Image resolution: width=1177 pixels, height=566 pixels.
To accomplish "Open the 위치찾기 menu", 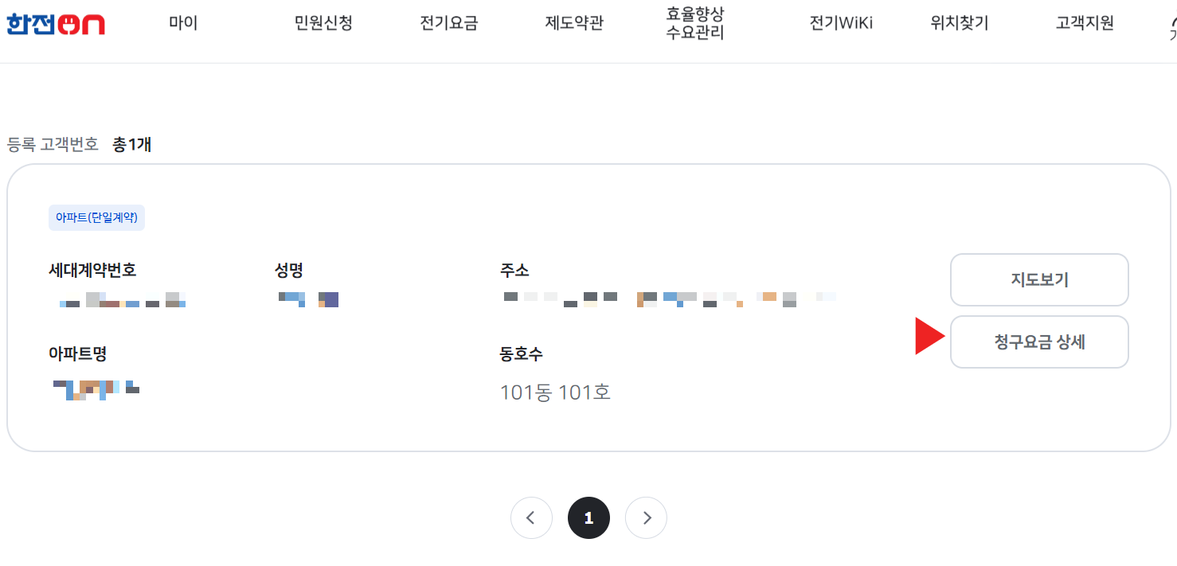I will [x=957, y=23].
